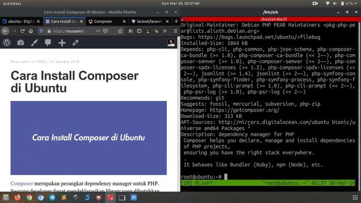Click the blue featured image banner
361x203 pixels.
click(89, 138)
